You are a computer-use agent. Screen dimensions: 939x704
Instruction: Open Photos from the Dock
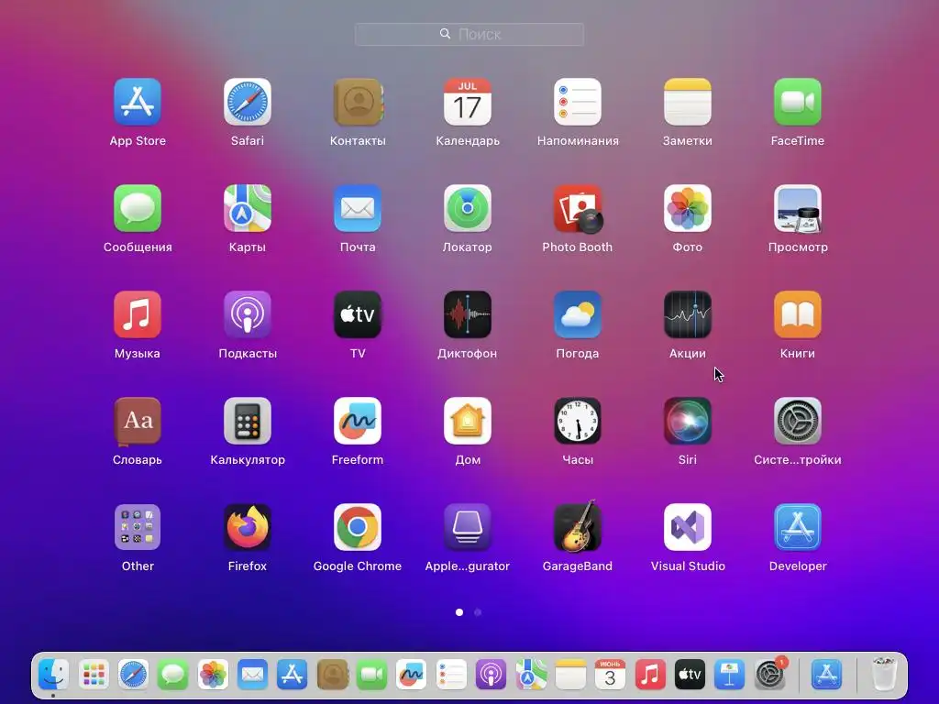coord(213,675)
